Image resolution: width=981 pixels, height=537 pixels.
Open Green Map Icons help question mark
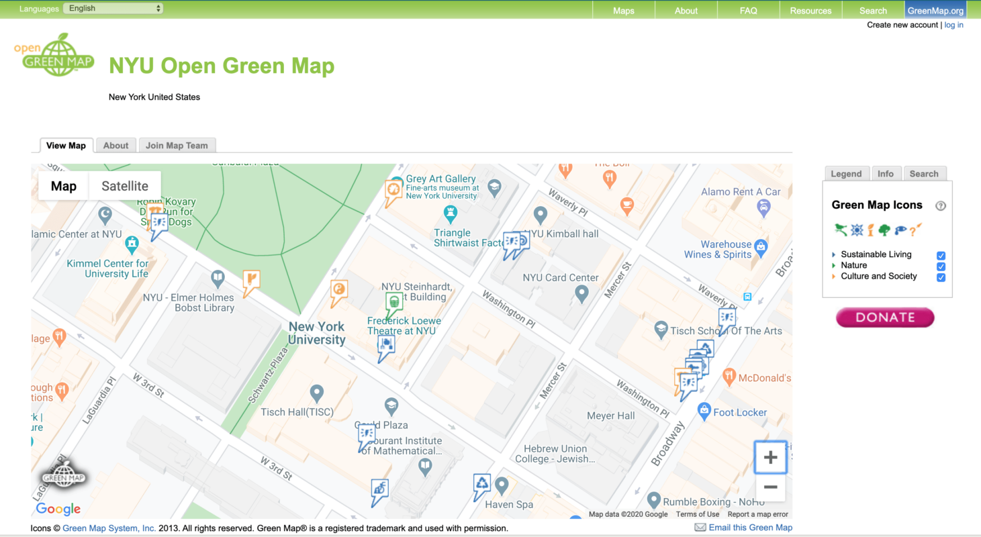click(x=941, y=206)
